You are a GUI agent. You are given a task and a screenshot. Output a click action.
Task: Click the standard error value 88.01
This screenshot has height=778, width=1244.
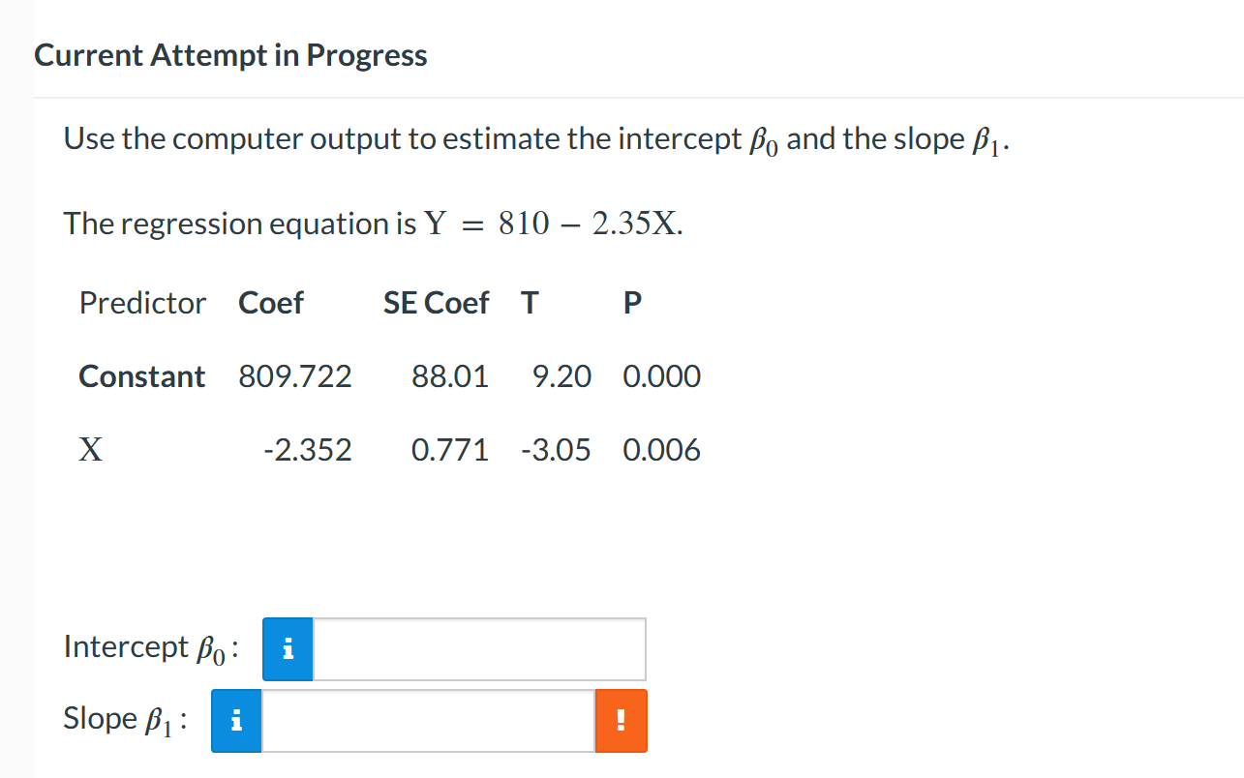(451, 376)
